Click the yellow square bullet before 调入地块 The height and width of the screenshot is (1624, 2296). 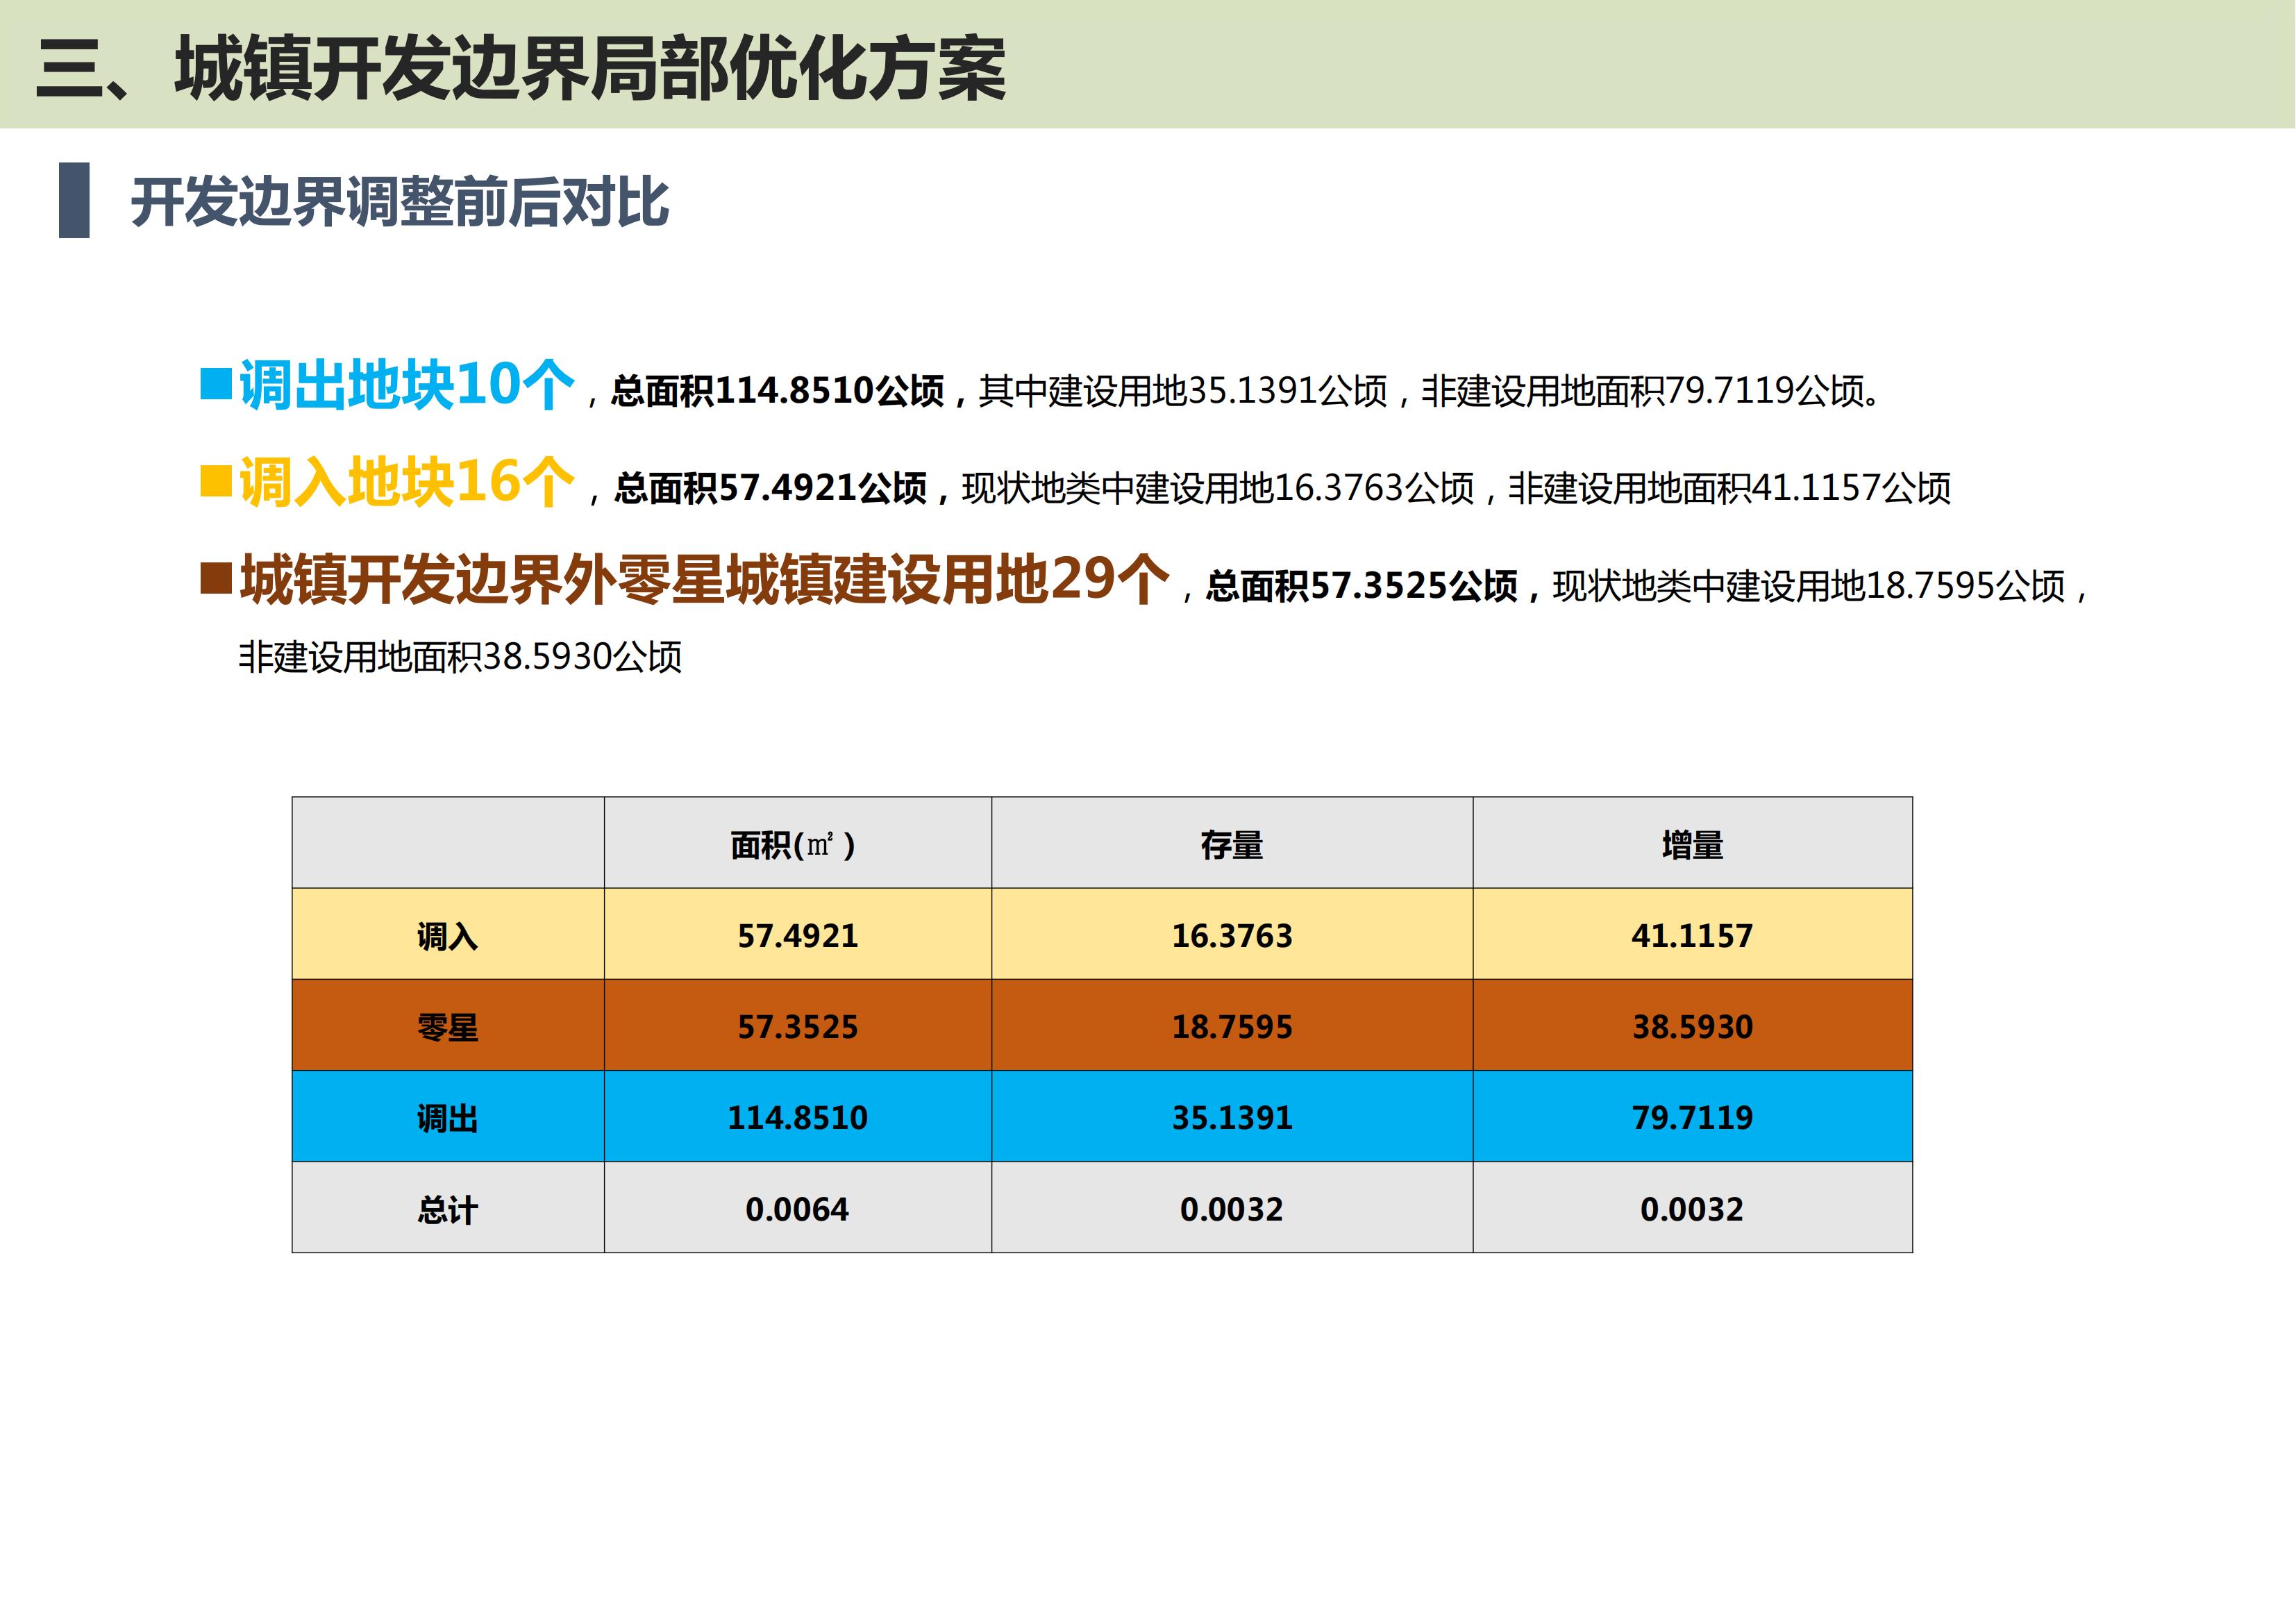[x=216, y=480]
